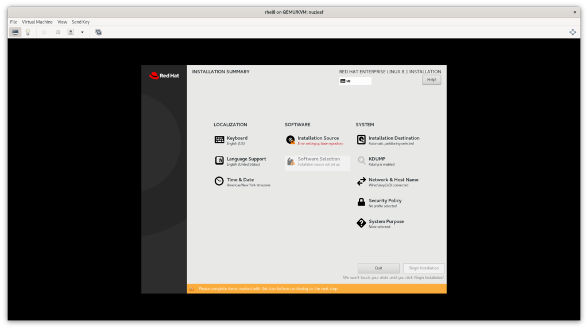Click the Quit button
This screenshot has width=588, height=329.
point(378,268)
